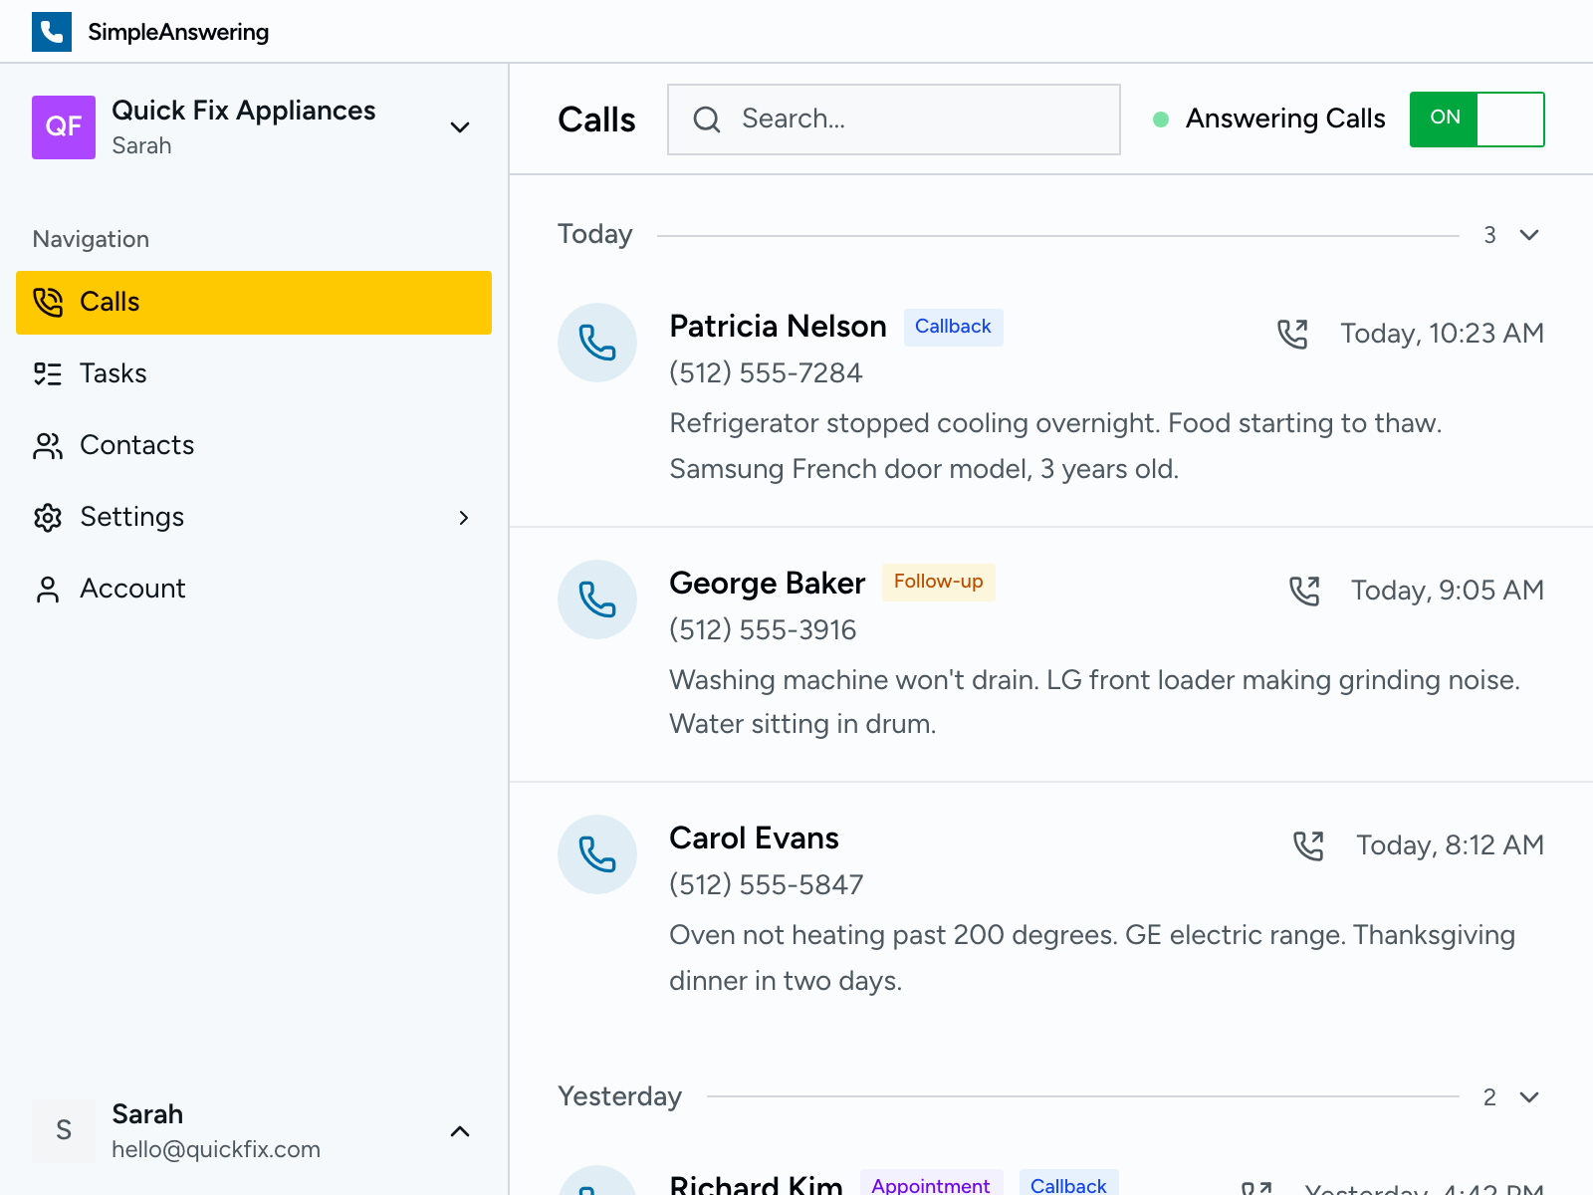Expand the Quick Fix Appliances account dropdown
The image size is (1593, 1195).
click(459, 127)
